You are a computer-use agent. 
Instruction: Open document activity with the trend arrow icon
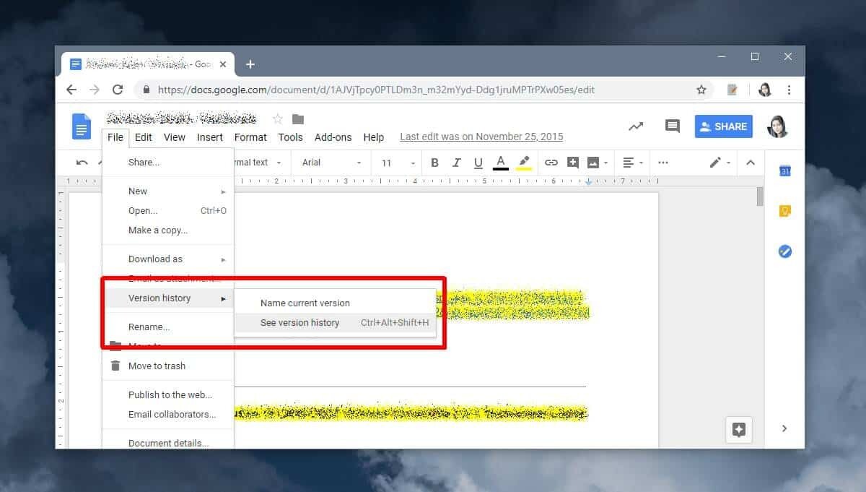[636, 126]
